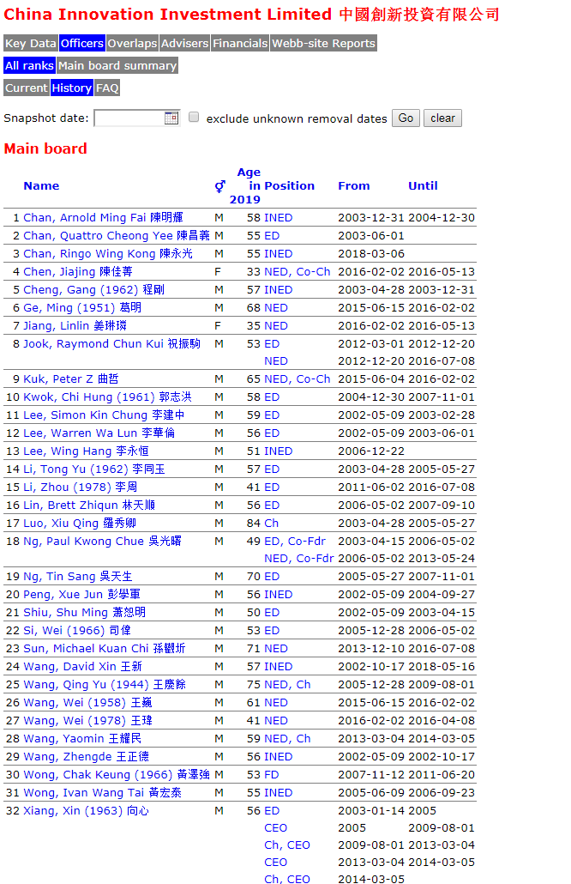571x884 pixels.
Task: Open Cheng, Gang (1962) profile link
Action: (93, 290)
